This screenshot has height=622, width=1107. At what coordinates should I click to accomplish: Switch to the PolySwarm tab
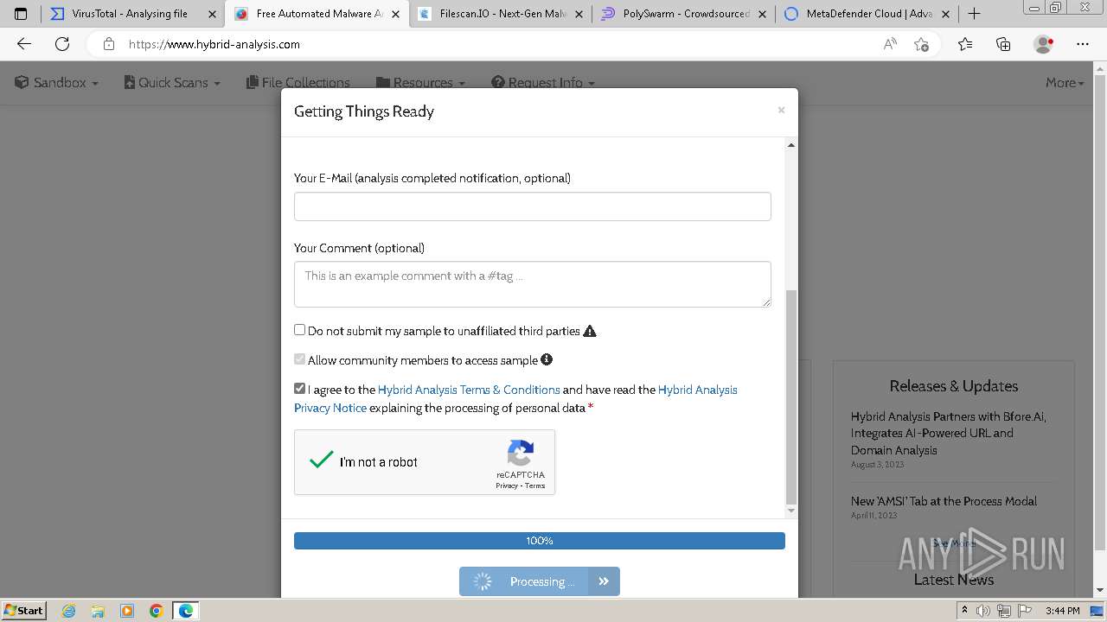685,14
